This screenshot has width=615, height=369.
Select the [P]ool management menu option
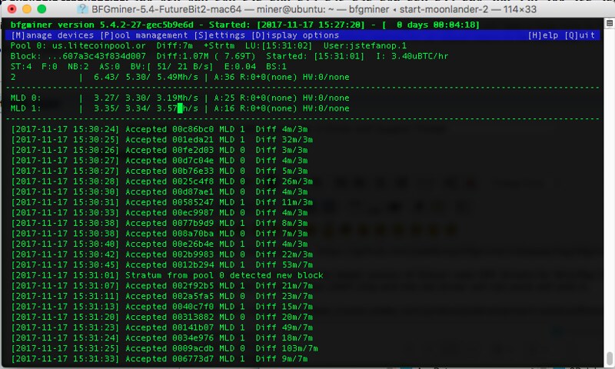tap(144, 35)
